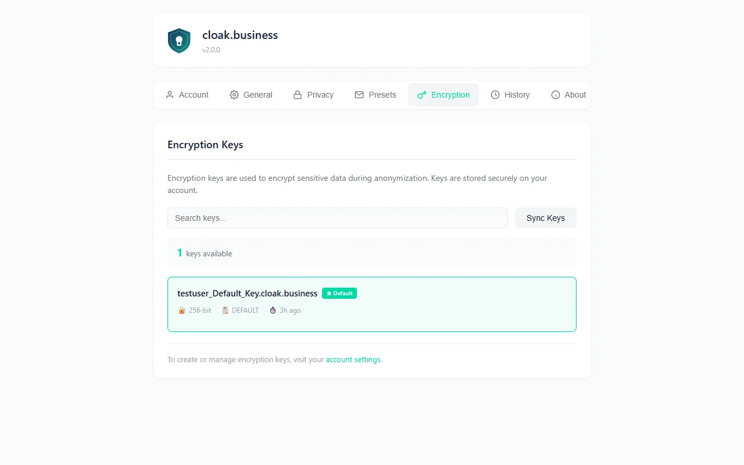Click the Search keys input field
Image resolution: width=744 pixels, height=465 pixels.
(x=337, y=218)
